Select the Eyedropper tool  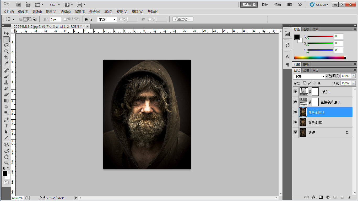click(x=6, y=63)
